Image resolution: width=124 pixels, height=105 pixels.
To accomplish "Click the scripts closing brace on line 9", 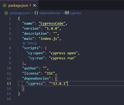I will (x=23, y=63).
